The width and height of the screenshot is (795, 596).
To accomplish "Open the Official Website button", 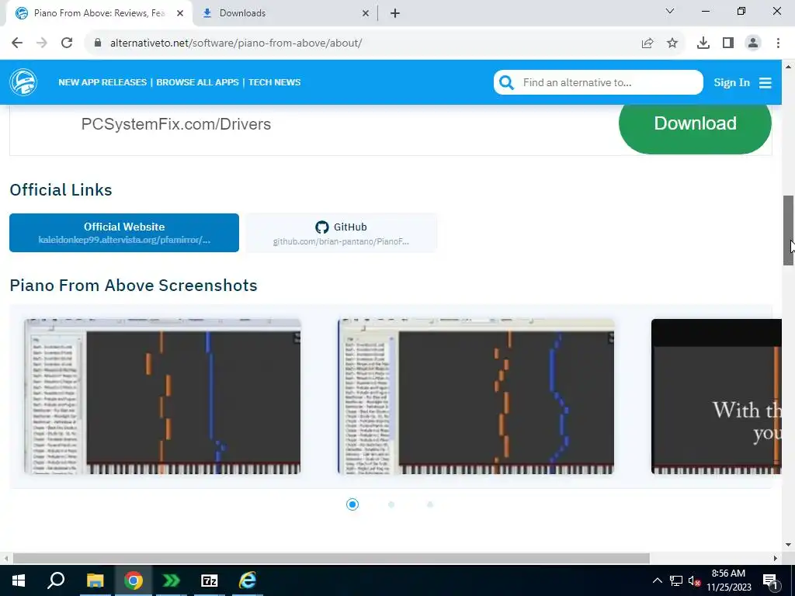I will tap(124, 233).
